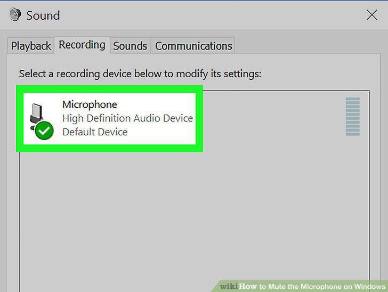This screenshot has width=388, height=292.
Task: Select the Microphone device name label
Action: pyautogui.click(x=90, y=104)
